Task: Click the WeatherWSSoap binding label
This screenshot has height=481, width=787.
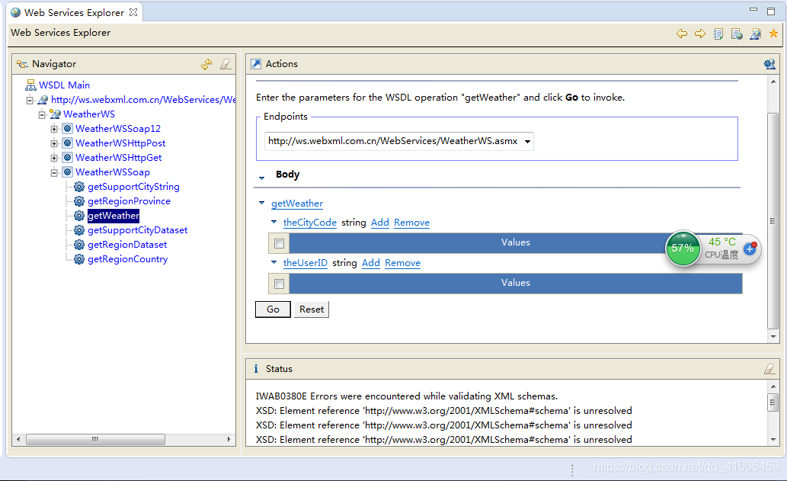Action: point(113,172)
